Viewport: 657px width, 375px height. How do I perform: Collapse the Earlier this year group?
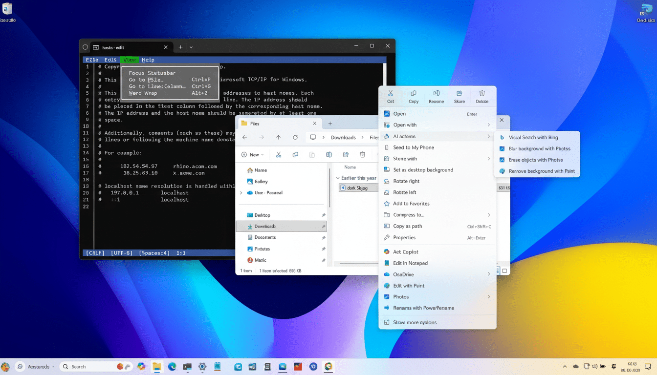(337, 178)
